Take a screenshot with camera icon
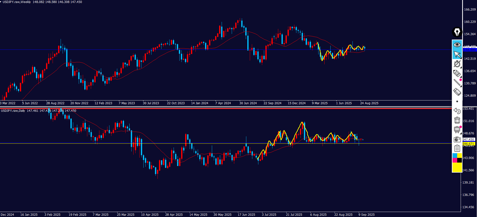The height and width of the screenshot is (217, 477). point(457,139)
